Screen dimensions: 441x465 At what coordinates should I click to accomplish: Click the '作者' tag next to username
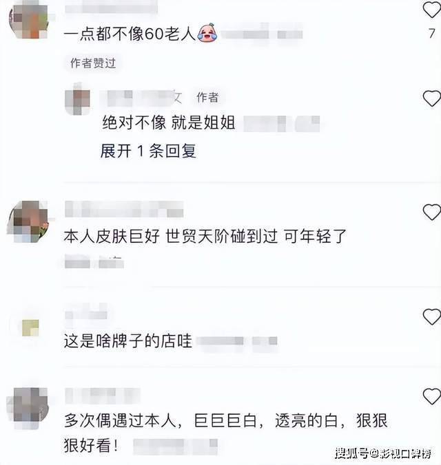tap(207, 97)
